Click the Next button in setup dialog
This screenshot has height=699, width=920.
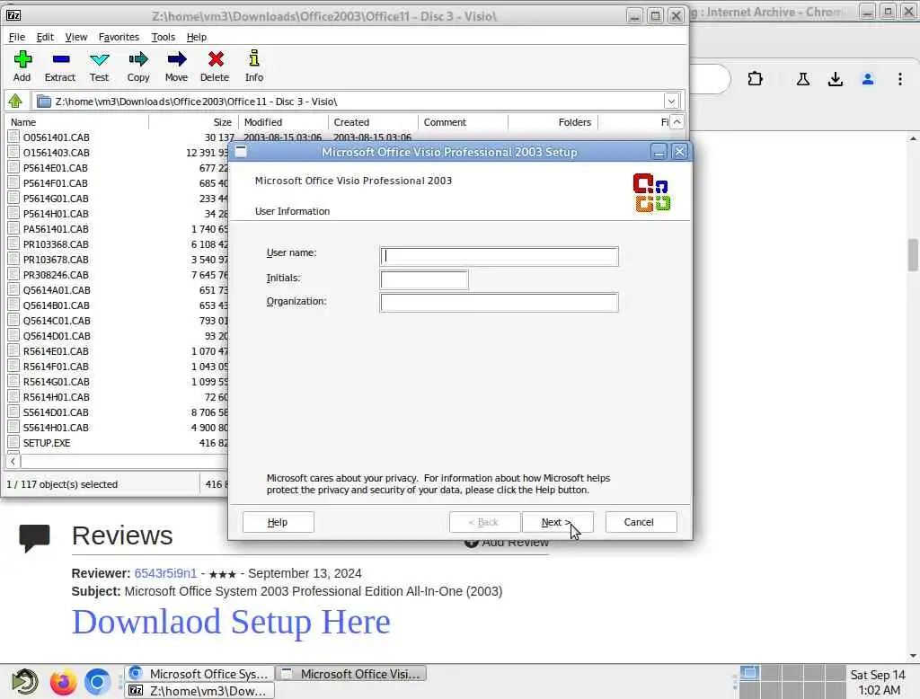[x=557, y=522]
